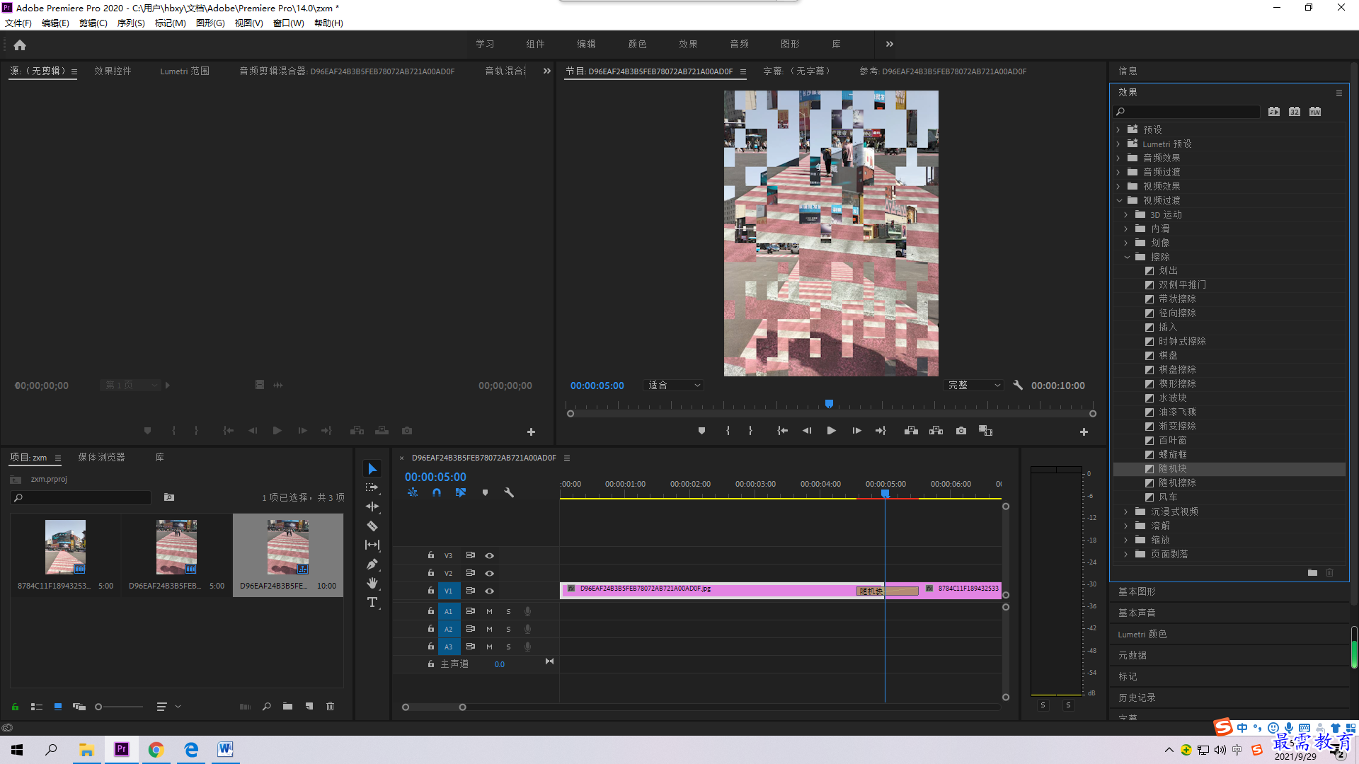Step forward one frame in program monitor

[x=856, y=431]
